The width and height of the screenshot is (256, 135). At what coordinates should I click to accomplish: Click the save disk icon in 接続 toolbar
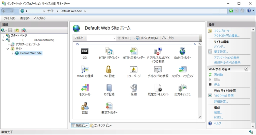point(10,30)
